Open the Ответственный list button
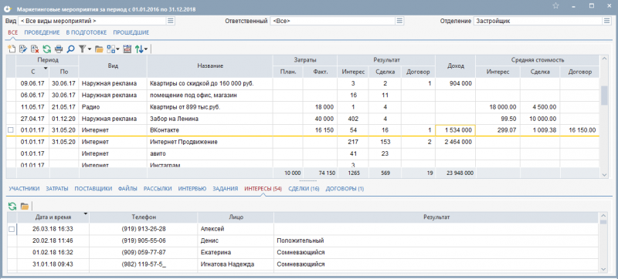This screenshot has width=618, height=279. coord(399,22)
